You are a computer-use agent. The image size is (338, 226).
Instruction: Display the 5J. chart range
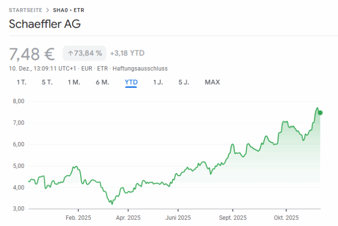pyautogui.click(x=183, y=82)
